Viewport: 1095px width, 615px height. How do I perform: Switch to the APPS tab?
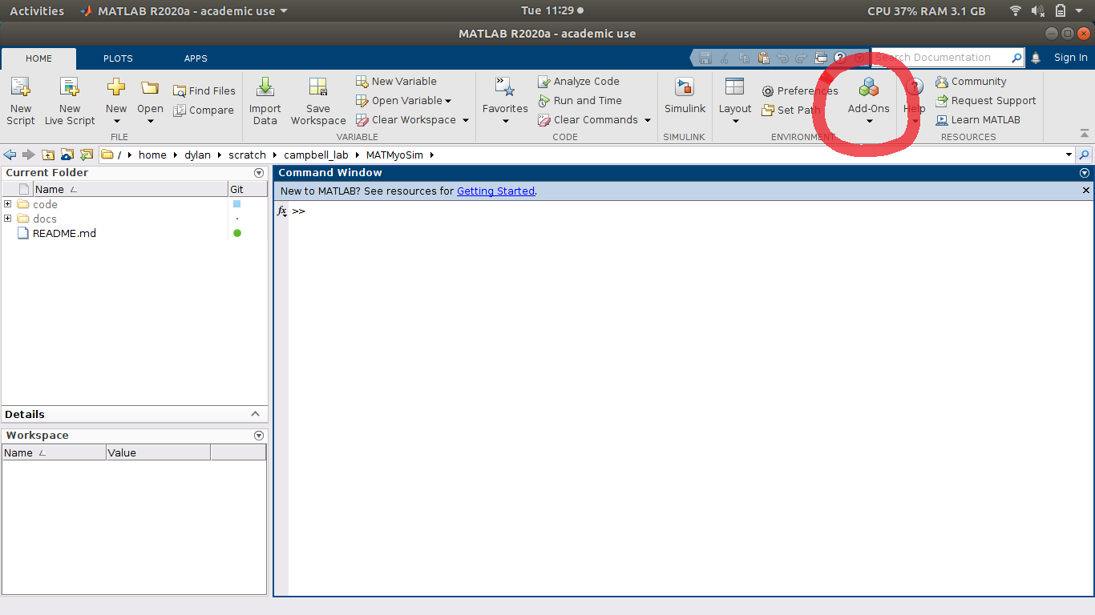[196, 58]
